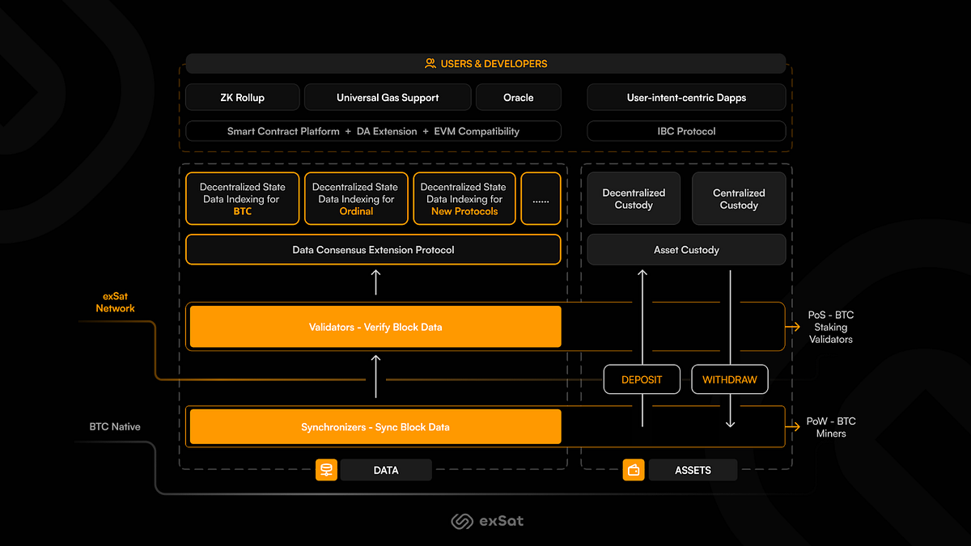Open Decentralized State Data Indexing for BTC
The width and height of the screenshot is (971, 546).
[242, 198]
